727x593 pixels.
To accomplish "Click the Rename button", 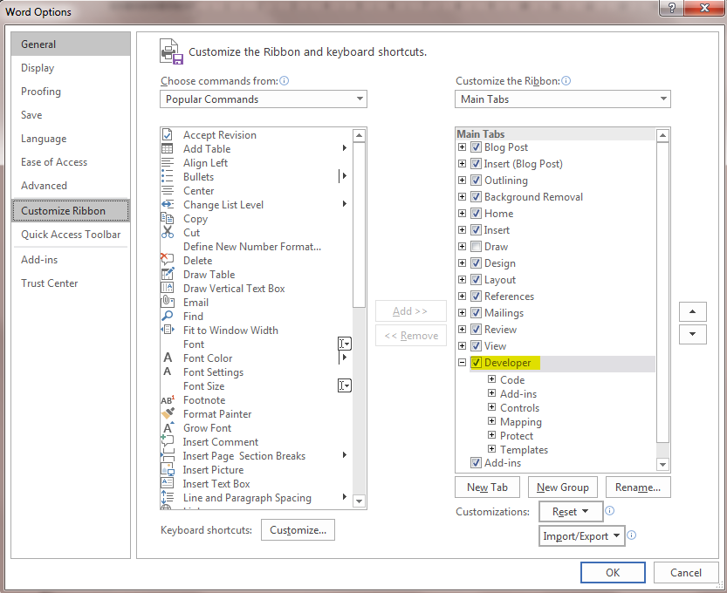I will [x=638, y=487].
